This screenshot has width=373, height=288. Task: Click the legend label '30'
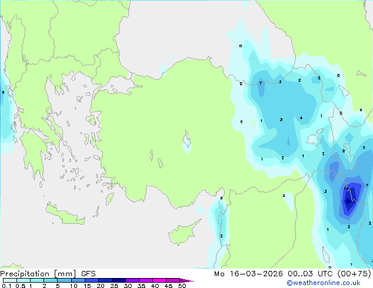click(x=128, y=286)
